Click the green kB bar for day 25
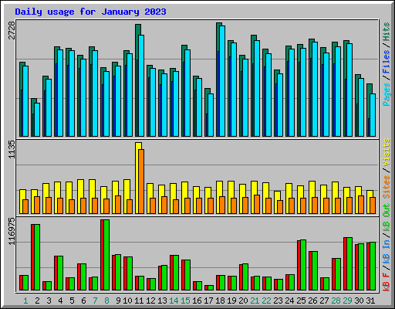The image size is (395, 309). (x=303, y=265)
